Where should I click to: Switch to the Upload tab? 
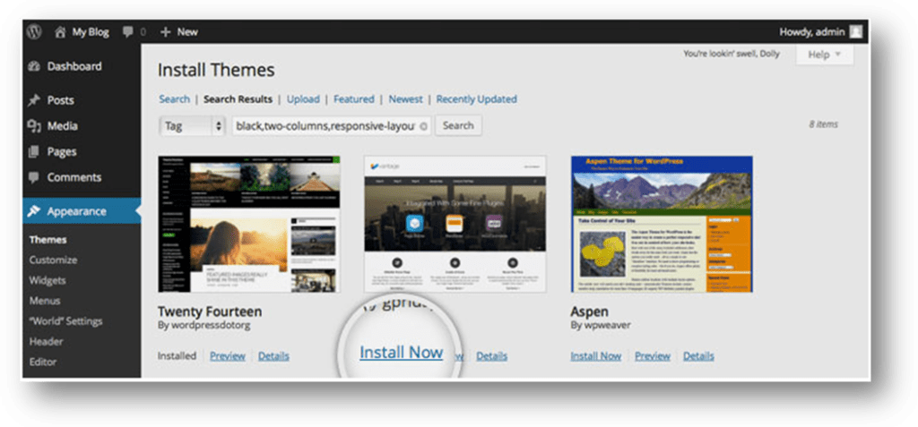[303, 98]
